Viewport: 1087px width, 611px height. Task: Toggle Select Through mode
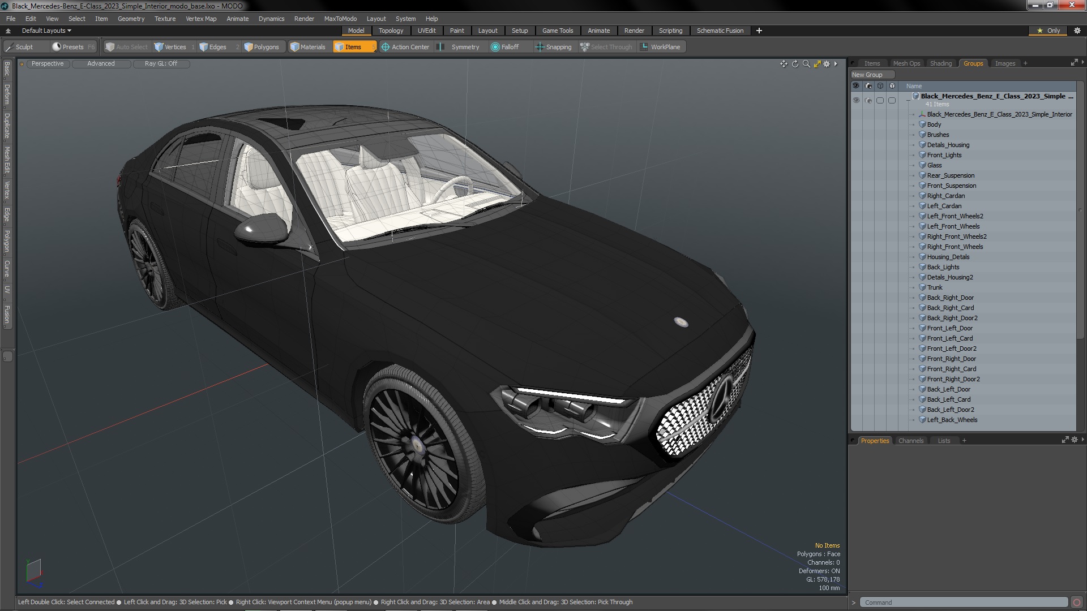tap(606, 47)
